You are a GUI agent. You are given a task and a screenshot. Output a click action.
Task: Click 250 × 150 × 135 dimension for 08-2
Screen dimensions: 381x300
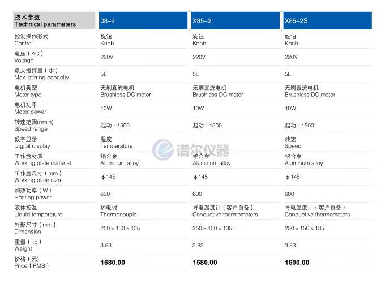[120, 228]
